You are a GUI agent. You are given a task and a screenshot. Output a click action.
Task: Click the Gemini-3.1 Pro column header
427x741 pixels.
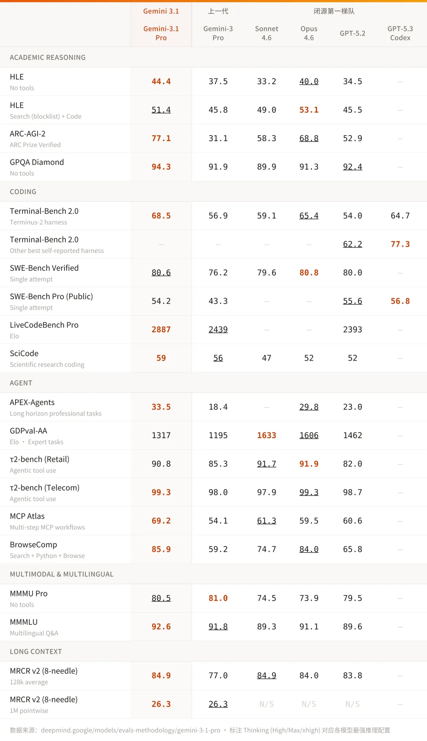click(x=161, y=33)
